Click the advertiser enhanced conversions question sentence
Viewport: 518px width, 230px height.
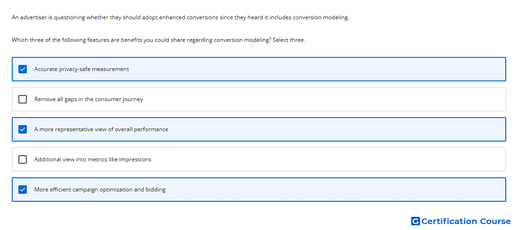tap(180, 17)
